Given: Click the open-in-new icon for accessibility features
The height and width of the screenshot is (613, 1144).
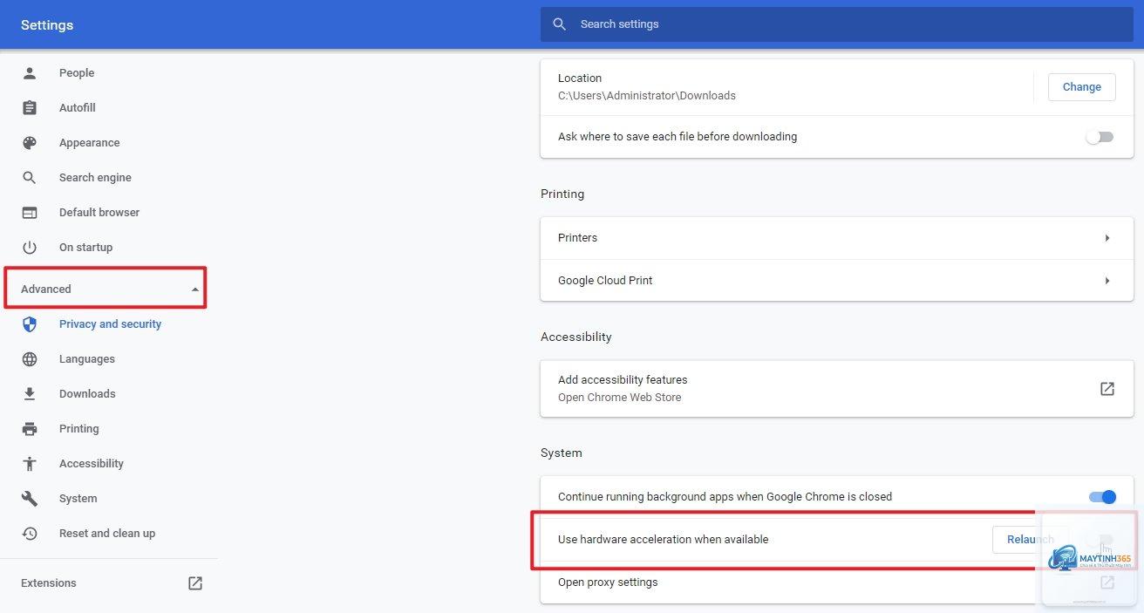Looking at the screenshot, I should click(1107, 389).
